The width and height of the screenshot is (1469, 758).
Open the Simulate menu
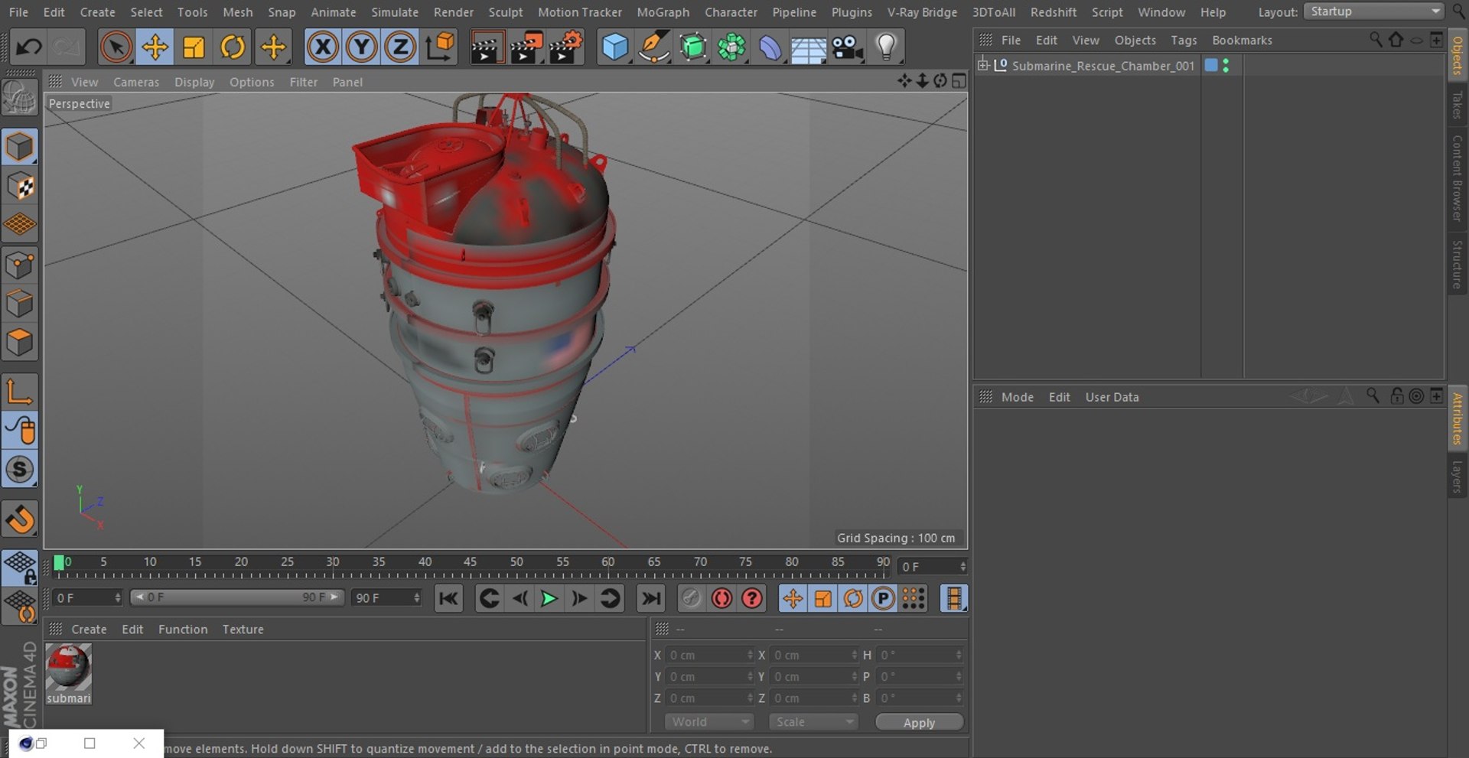[395, 12]
